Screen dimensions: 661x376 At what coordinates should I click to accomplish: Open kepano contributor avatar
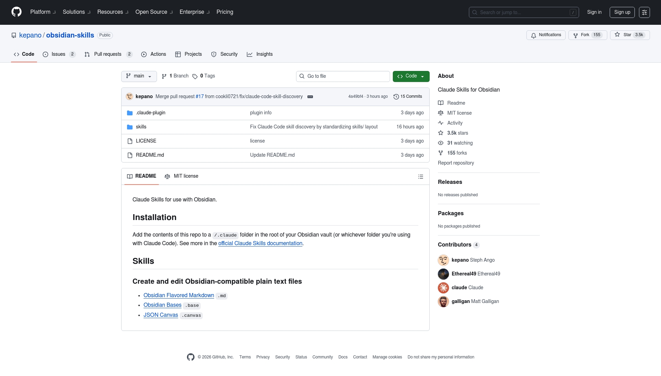point(443,260)
